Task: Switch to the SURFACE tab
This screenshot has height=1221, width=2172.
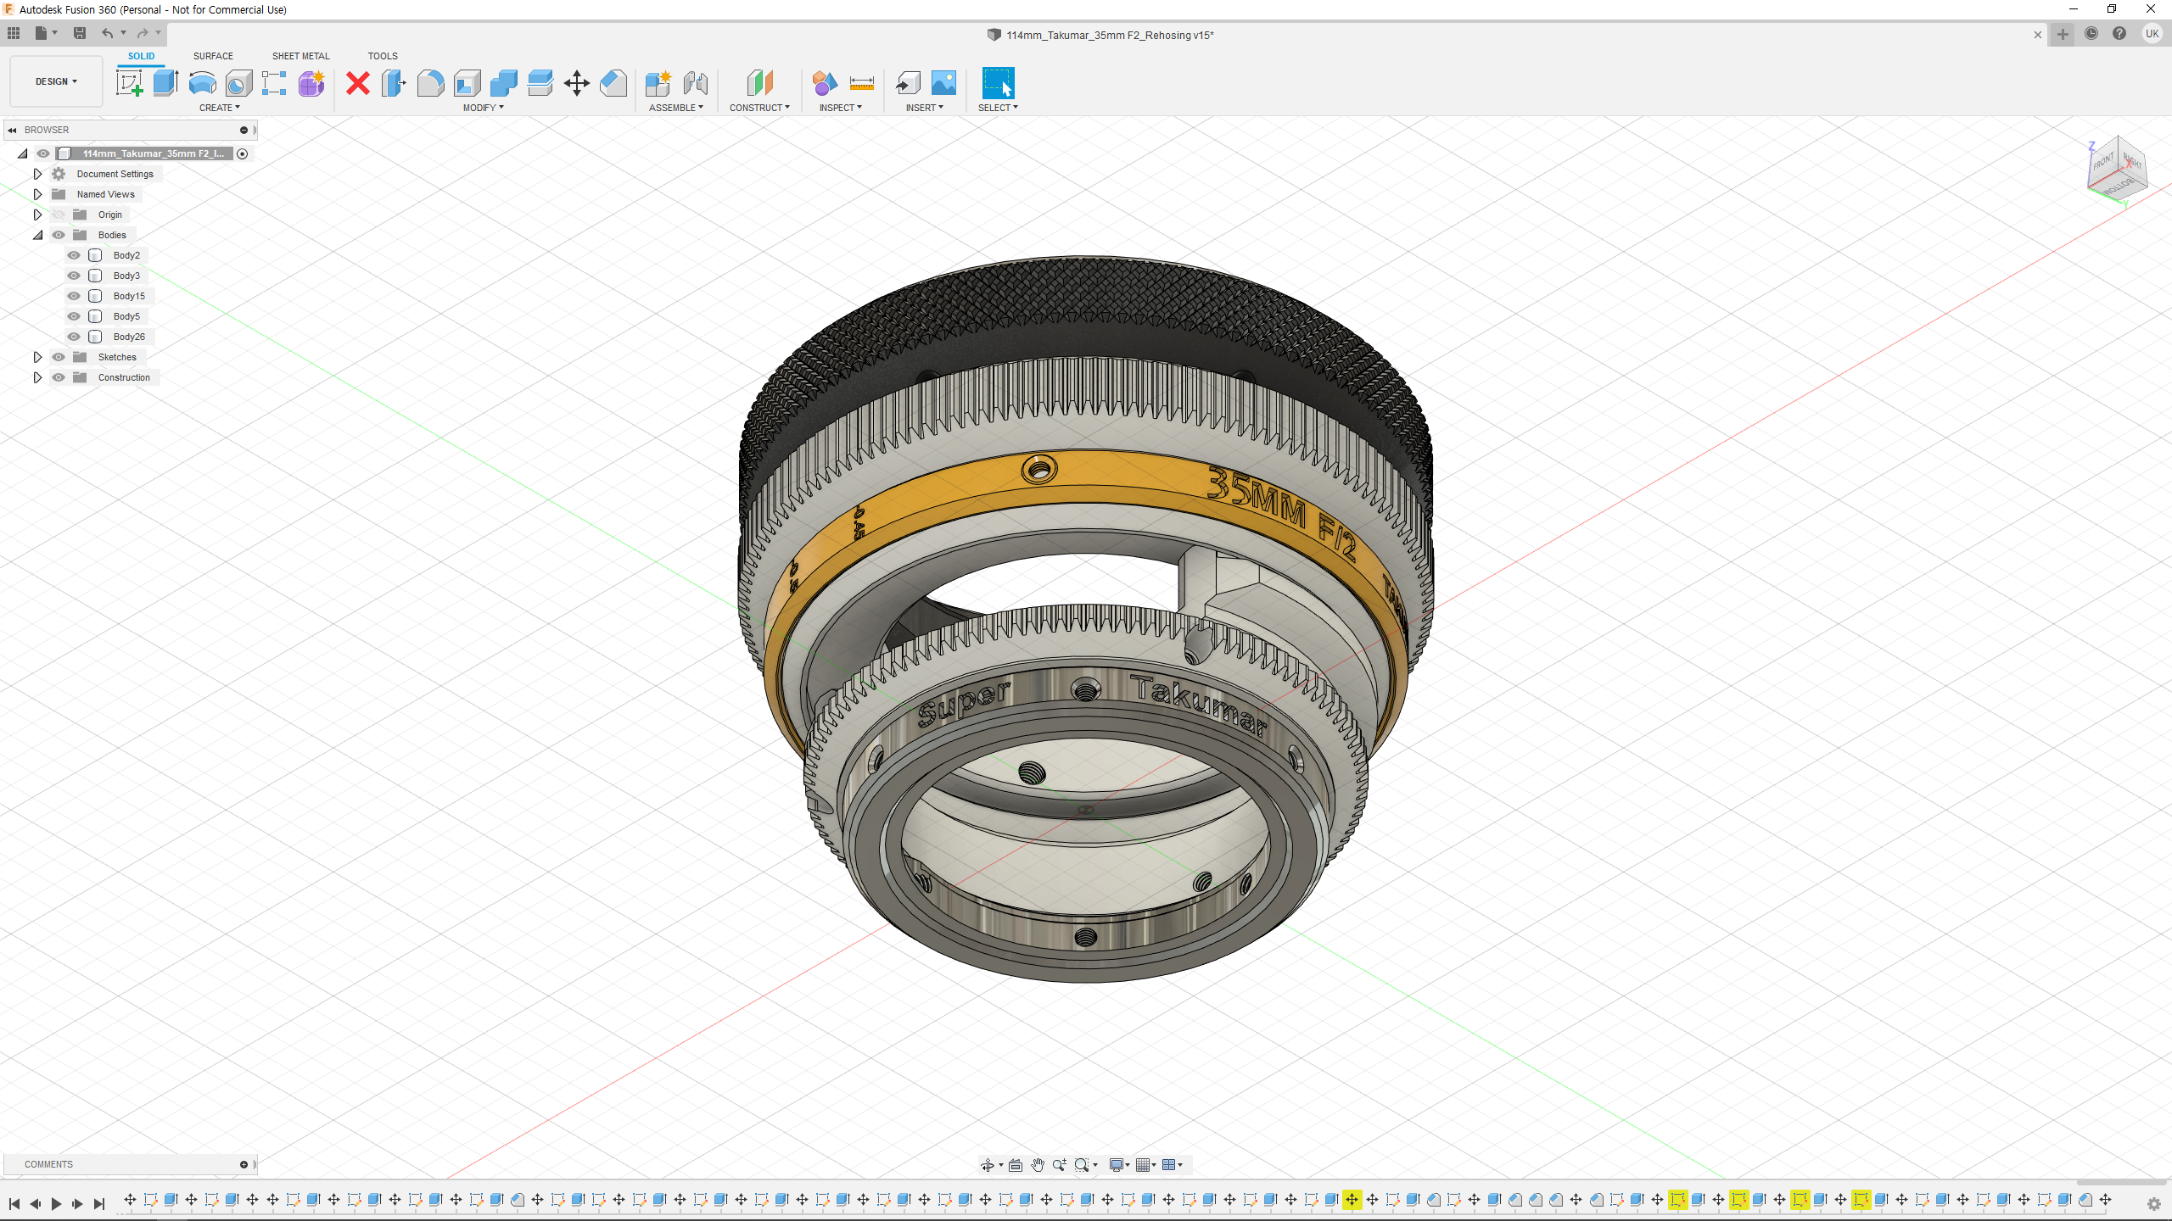Action: point(213,56)
